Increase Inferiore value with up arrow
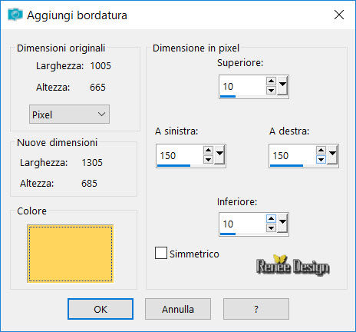The width and height of the screenshot is (356, 332). 271,219
